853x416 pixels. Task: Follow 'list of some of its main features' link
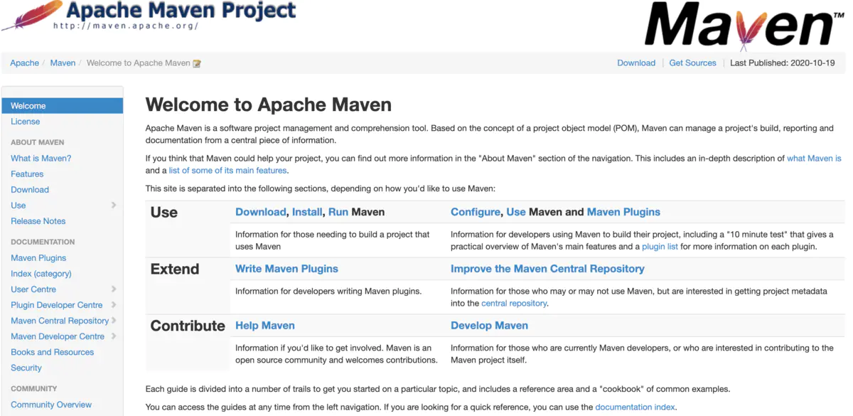click(x=228, y=171)
